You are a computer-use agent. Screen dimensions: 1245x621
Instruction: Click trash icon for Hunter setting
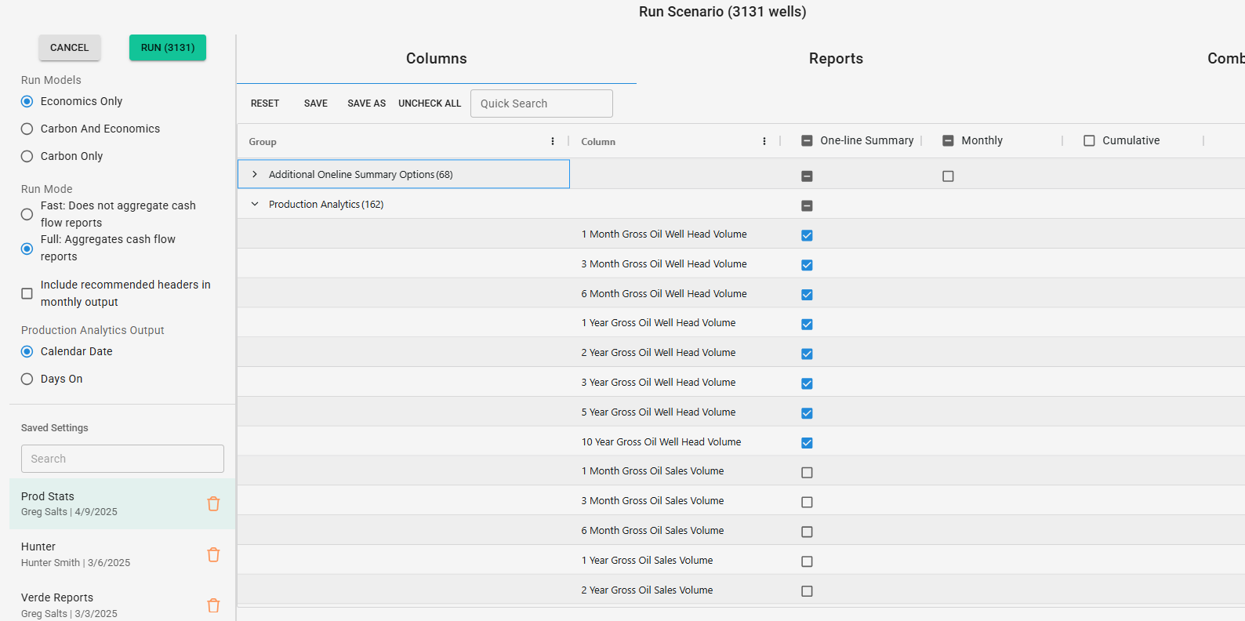[x=213, y=555]
